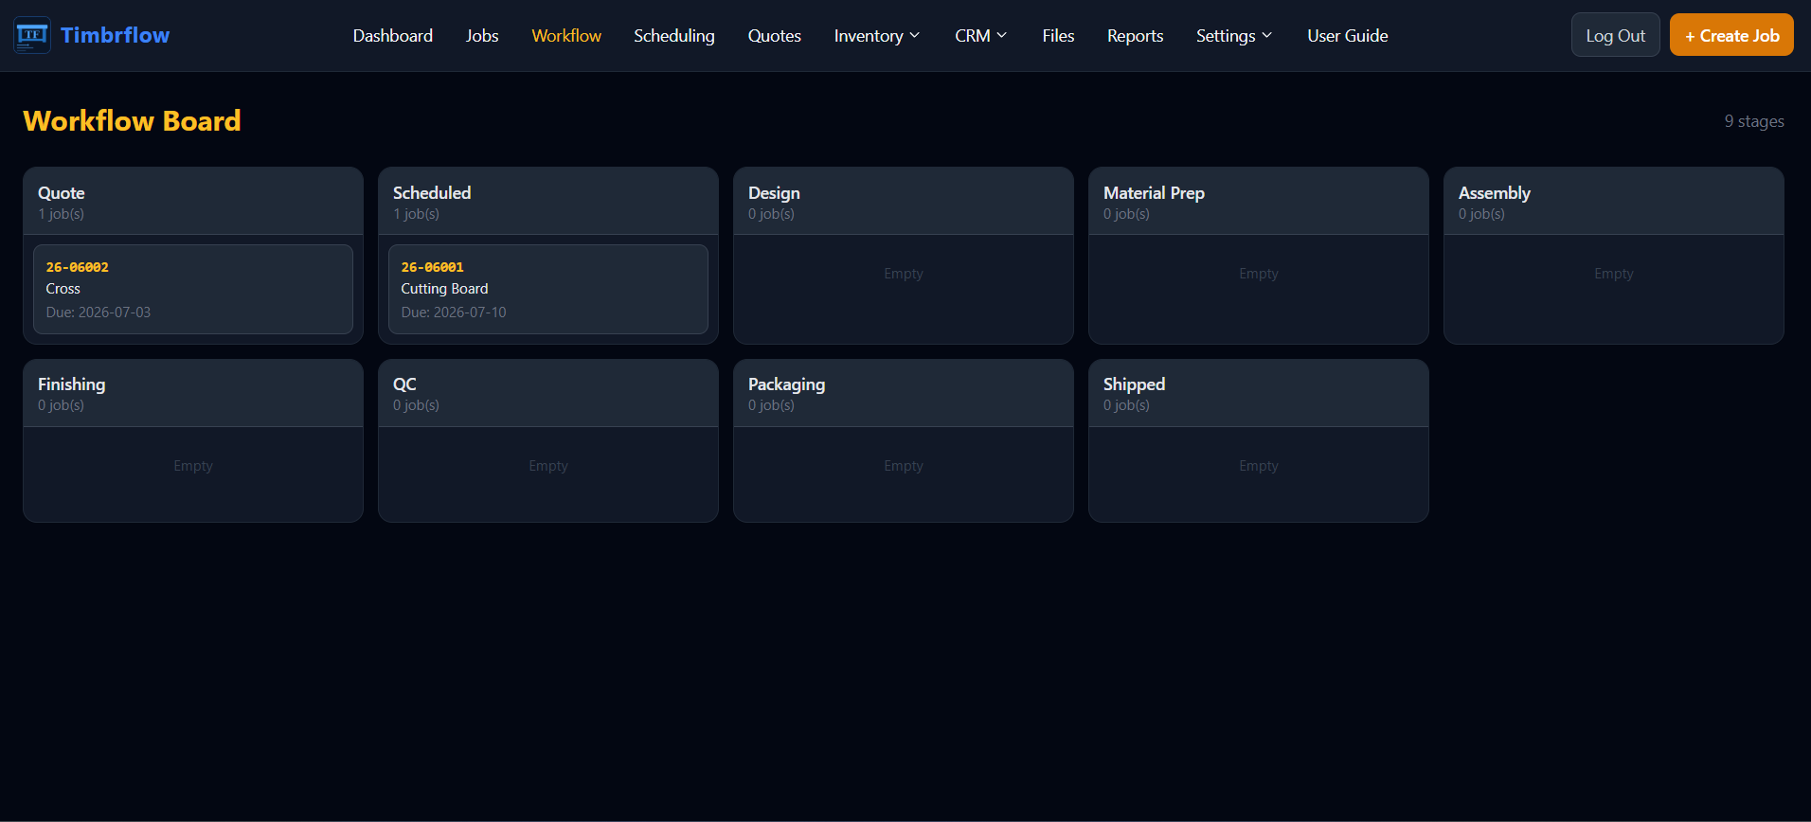
Task: Open the Jobs menu item
Action: [482, 36]
